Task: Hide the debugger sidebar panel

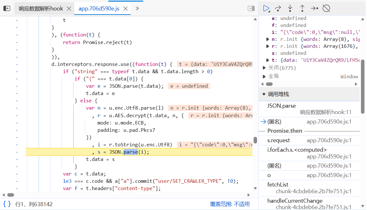Action: pyautogui.click(x=251, y=9)
